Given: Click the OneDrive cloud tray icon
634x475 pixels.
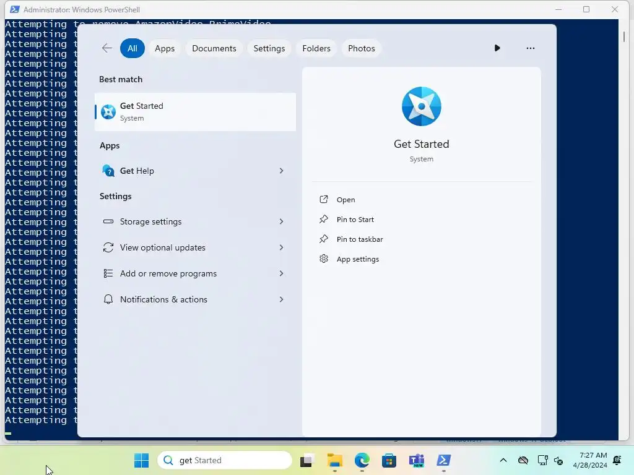Looking at the screenshot, I should [523, 460].
